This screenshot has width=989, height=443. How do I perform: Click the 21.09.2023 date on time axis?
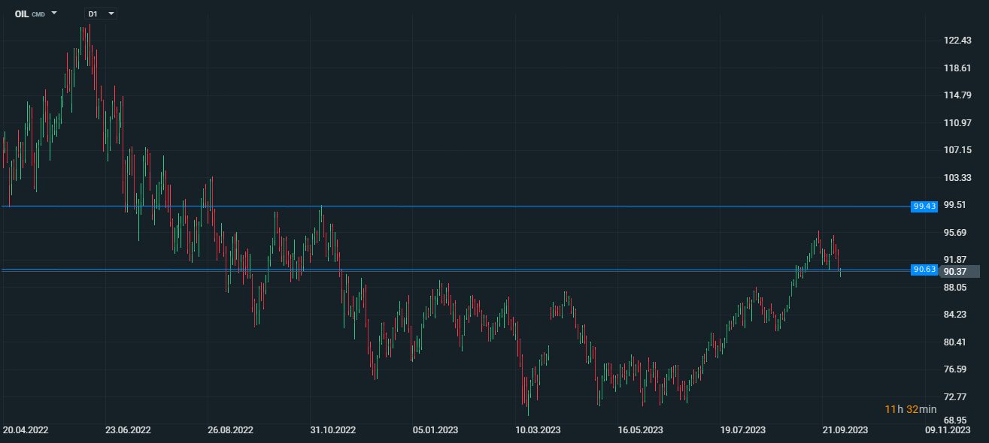(x=845, y=430)
